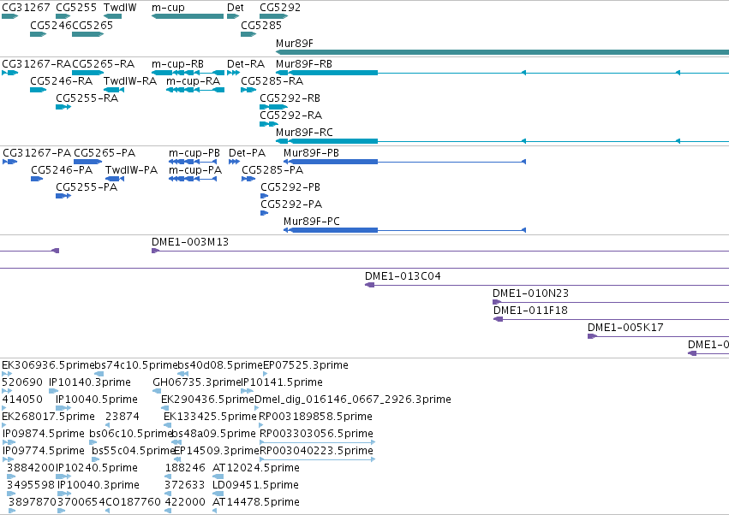
Task: Click the TwdlW-PA protein label
Action: click(x=132, y=170)
